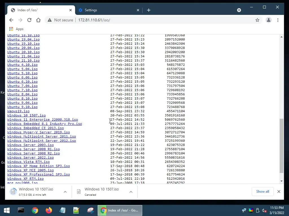Open the pinned Chrome icon on the taskbar
This screenshot has width=289, height=216.
click(x=35, y=210)
